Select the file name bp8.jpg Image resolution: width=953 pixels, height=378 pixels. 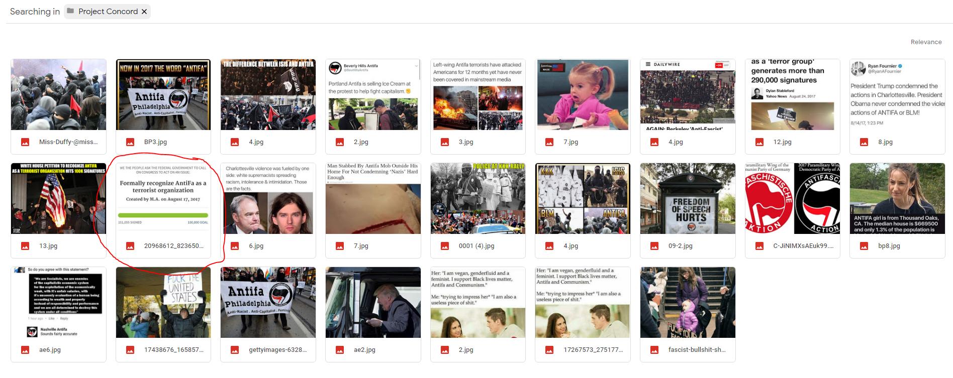pyautogui.click(x=889, y=246)
